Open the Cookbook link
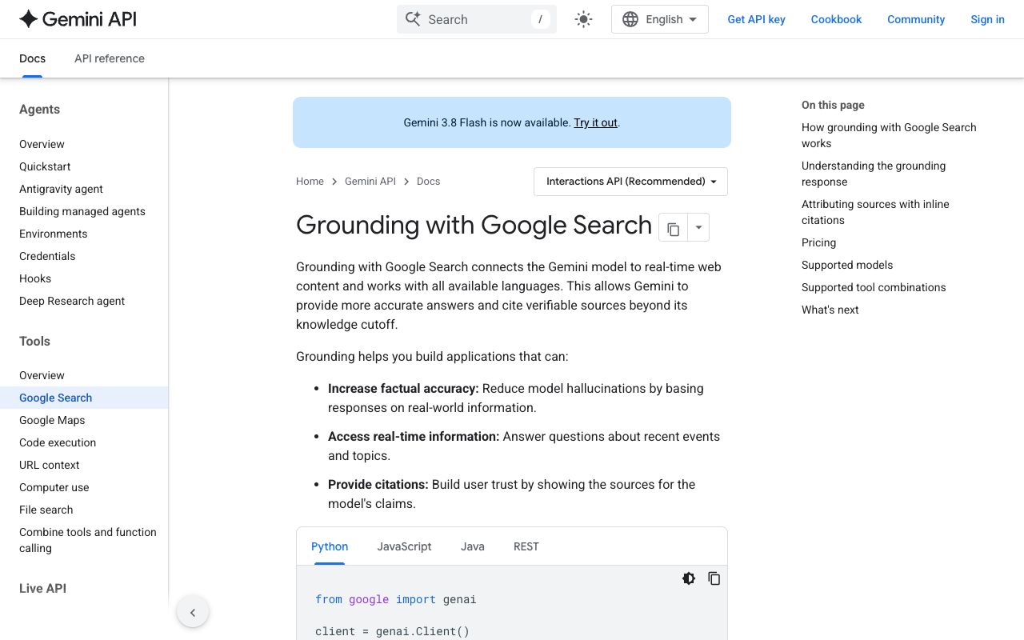 pyautogui.click(x=836, y=19)
